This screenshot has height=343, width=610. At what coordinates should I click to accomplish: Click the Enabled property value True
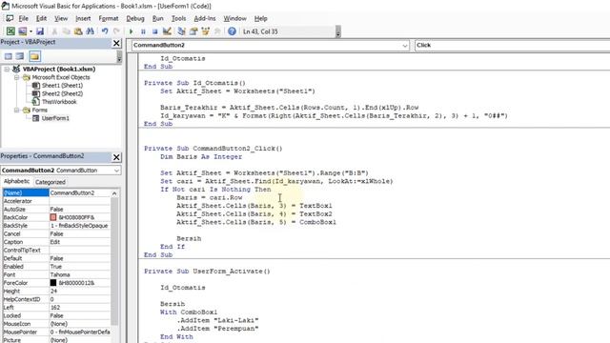[55, 267]
